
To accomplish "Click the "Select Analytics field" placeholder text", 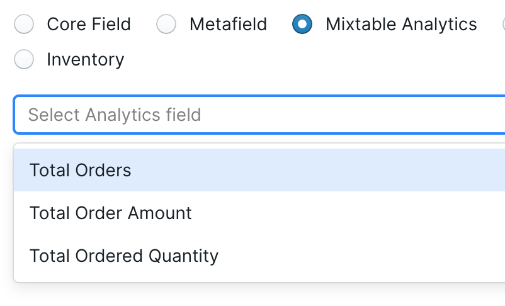I will click(x=115, y=115).
